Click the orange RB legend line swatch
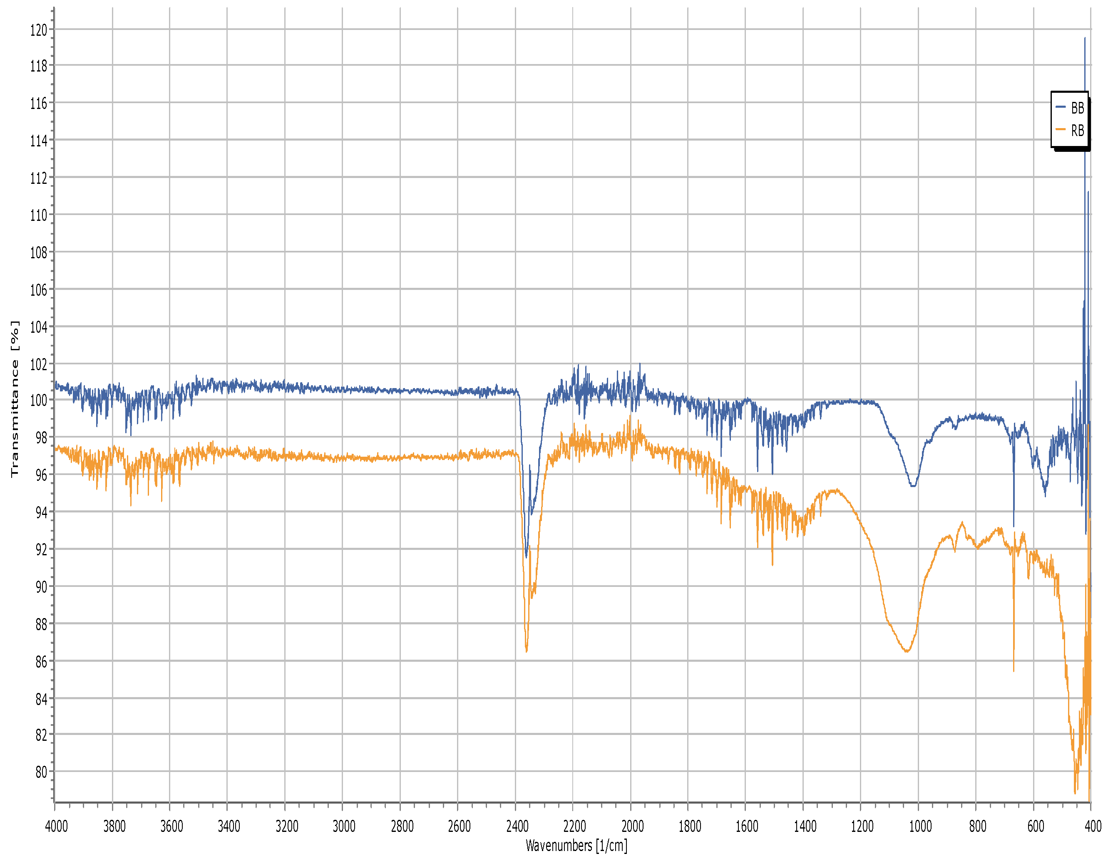1108x861 pixels. tap(1060, 130)
